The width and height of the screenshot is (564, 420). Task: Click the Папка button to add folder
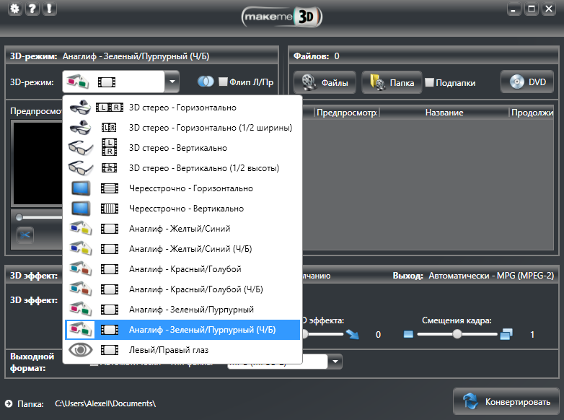point(392,82)
